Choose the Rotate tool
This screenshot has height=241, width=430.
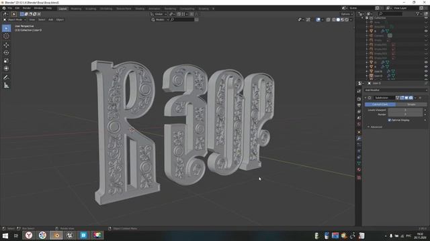pyautogui.click(x=6, y=53)
